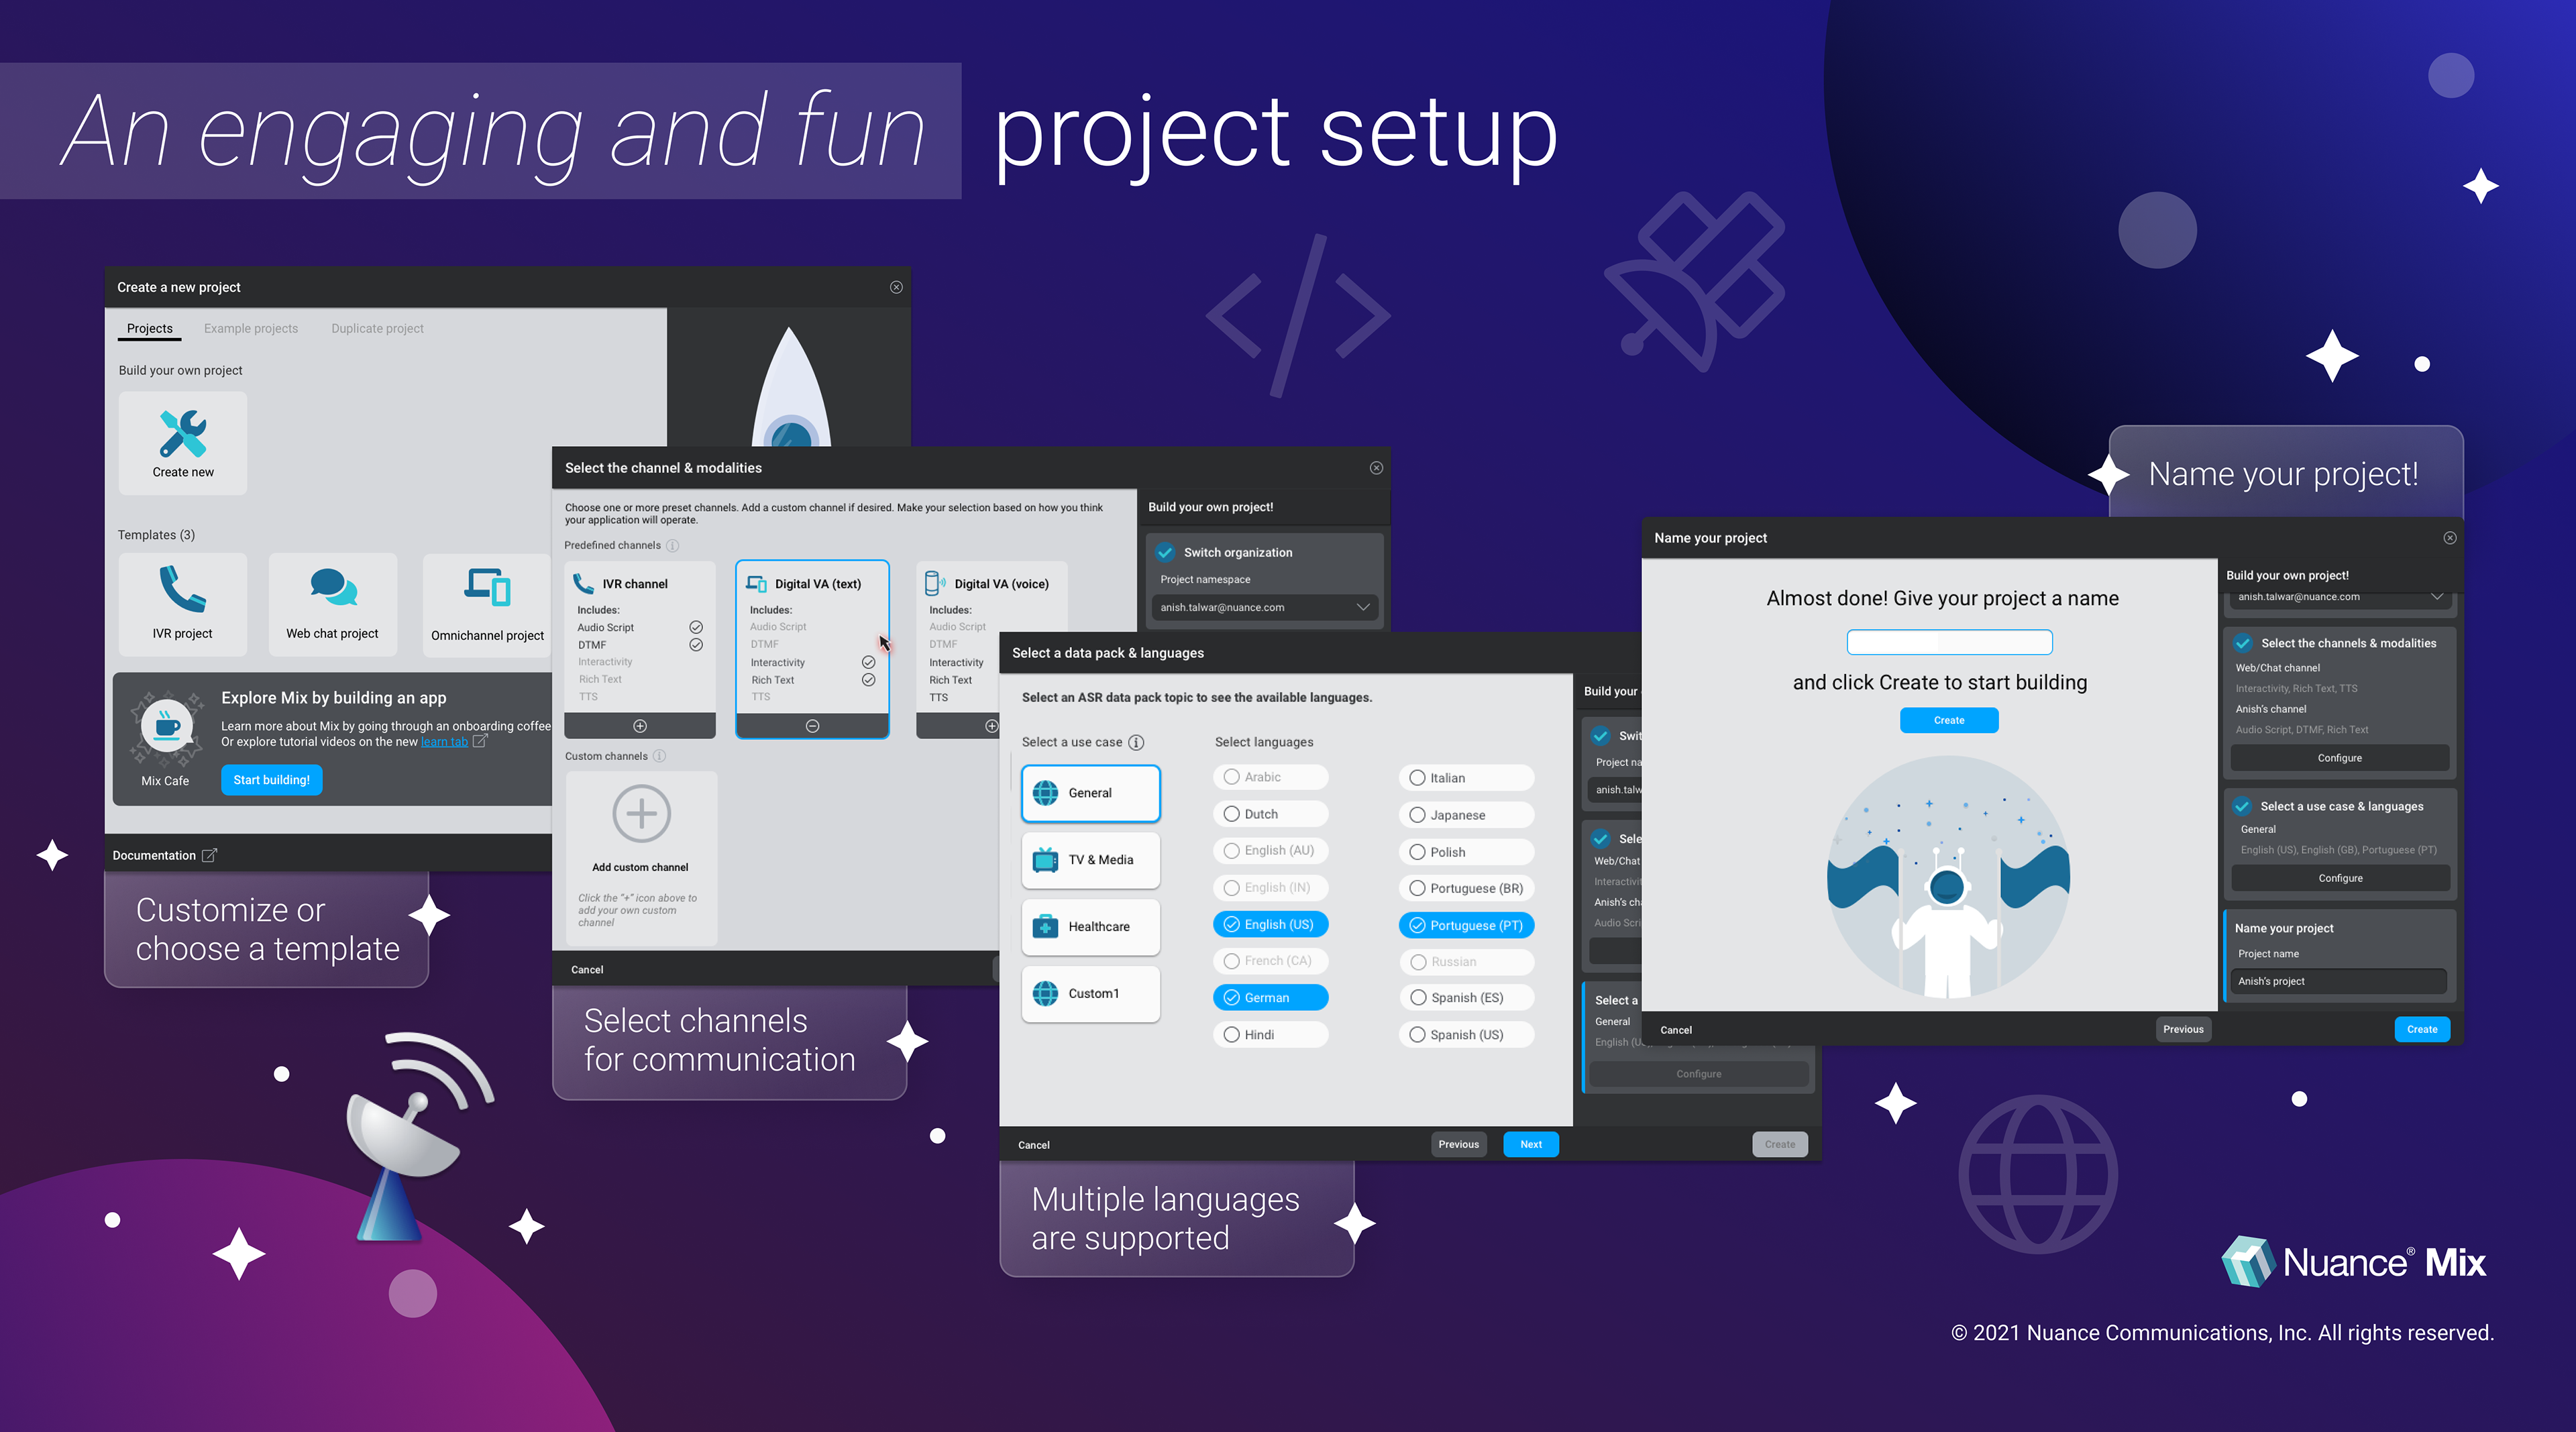Click the blue Next button
2576x1432 pixels.
pos(1530,1144)
